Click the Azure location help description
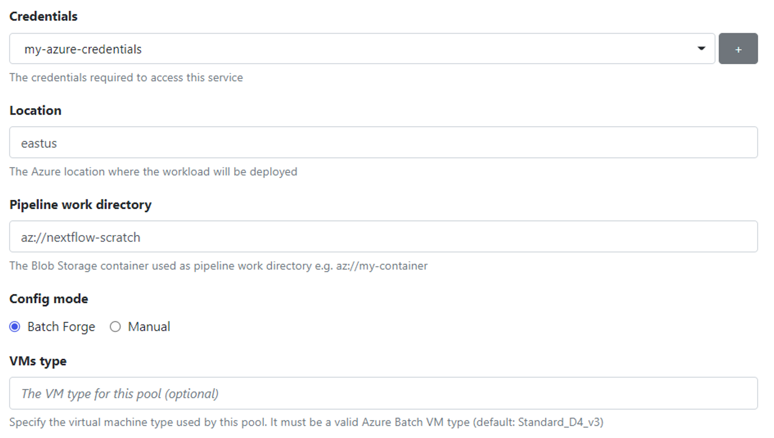 [x=153, y=172]
